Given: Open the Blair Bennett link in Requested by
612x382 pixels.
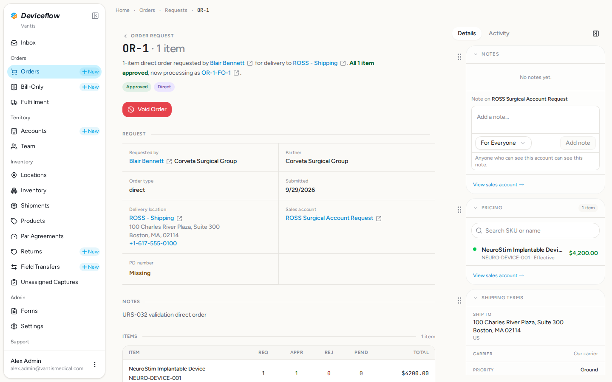Looking at the screenshot, I should tap(146, 161).
